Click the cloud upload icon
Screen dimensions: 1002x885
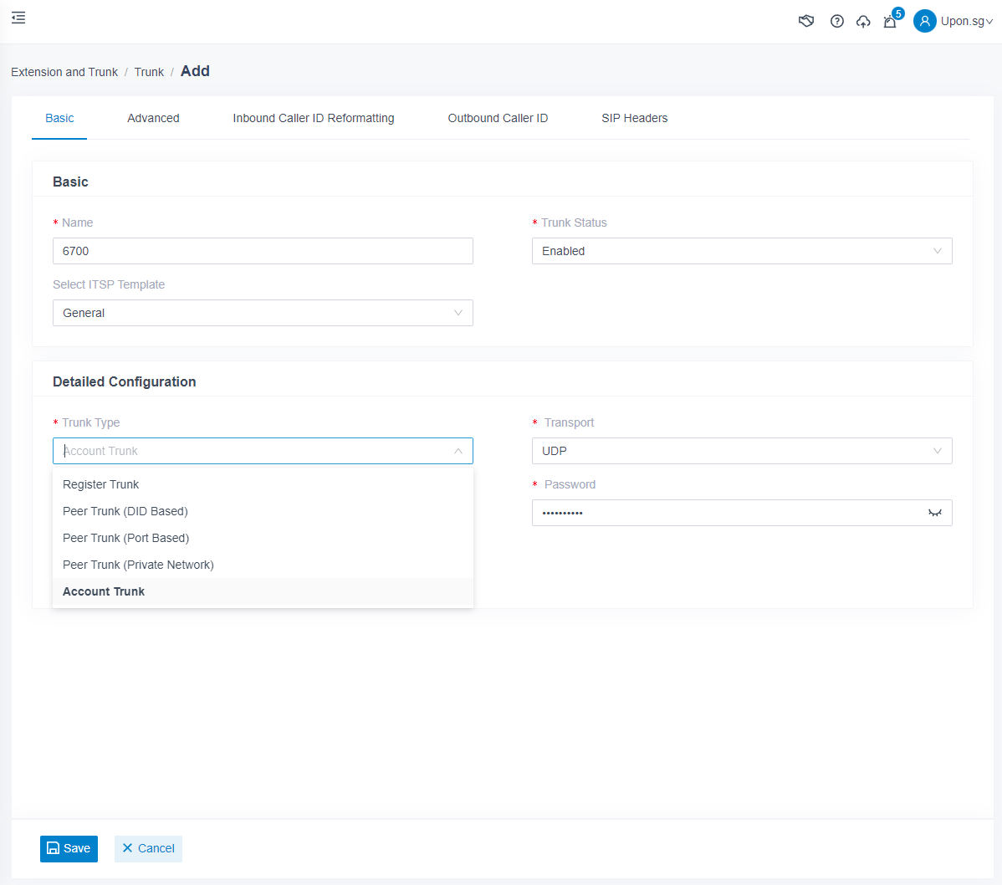pos(863,22)
